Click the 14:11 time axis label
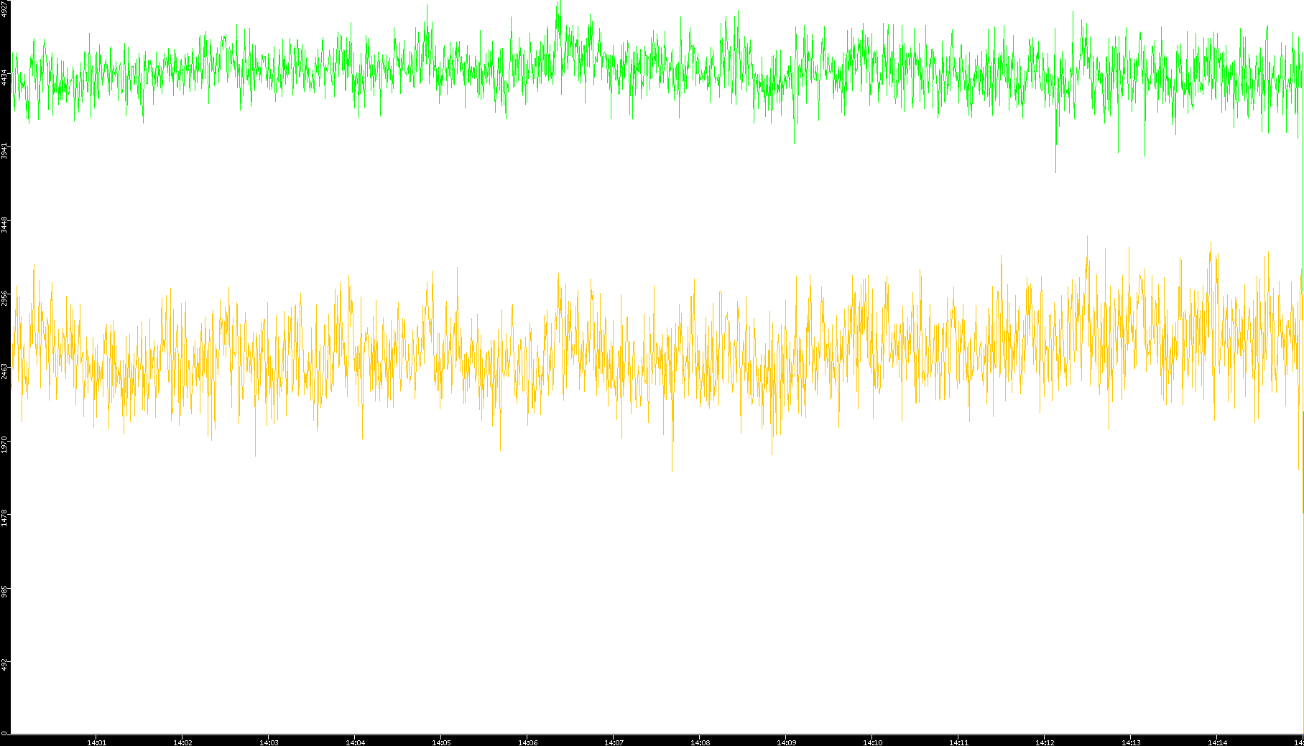Viewport: 1304px width, 746px height. [958, 742]
